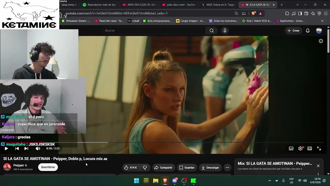Switch to ANTO ROCUZZO tab
This screenshot has height=186, width=330.
(x=140, y=5)
